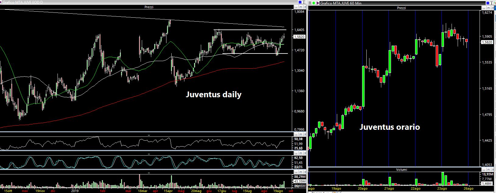Minimize the stochastic indicator panel showing 51,45
The height and width of the screenshot is (193, 496).
click(296, 153)
